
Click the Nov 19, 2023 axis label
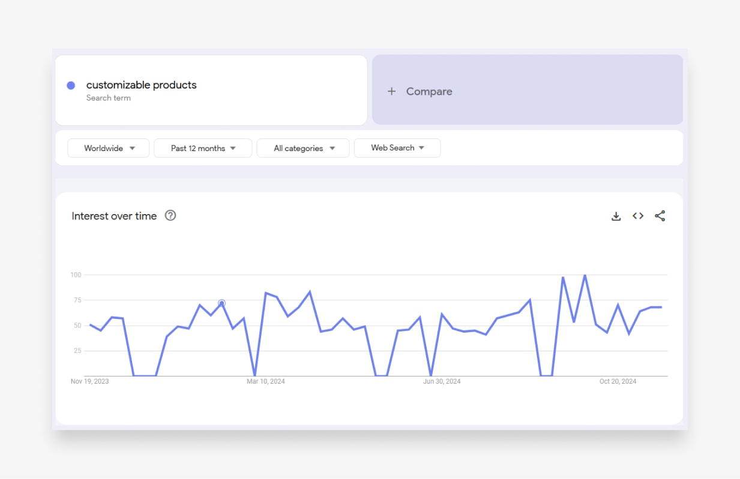coord(89,381)
